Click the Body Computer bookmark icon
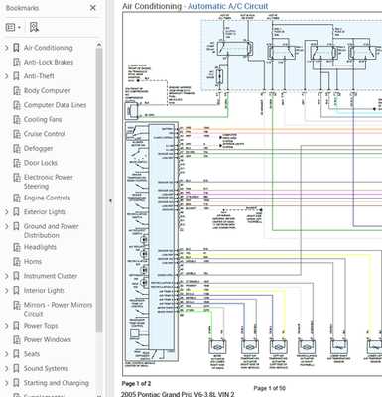The height and width of the screenshot is (397, 382). click(16, 91)
